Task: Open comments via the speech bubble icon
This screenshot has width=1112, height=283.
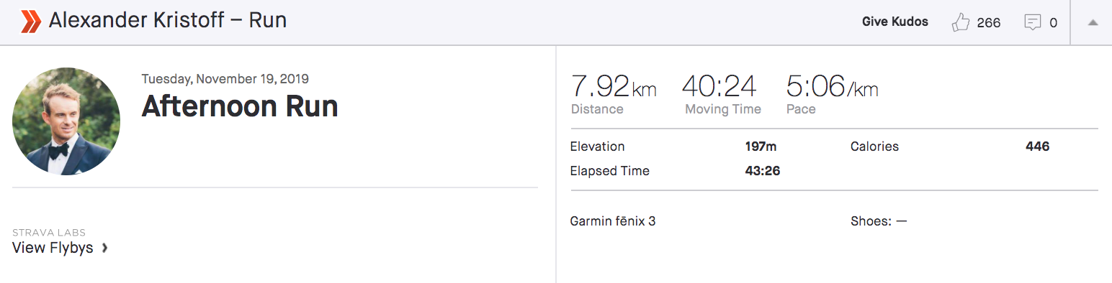Action: click(1033, 23)
